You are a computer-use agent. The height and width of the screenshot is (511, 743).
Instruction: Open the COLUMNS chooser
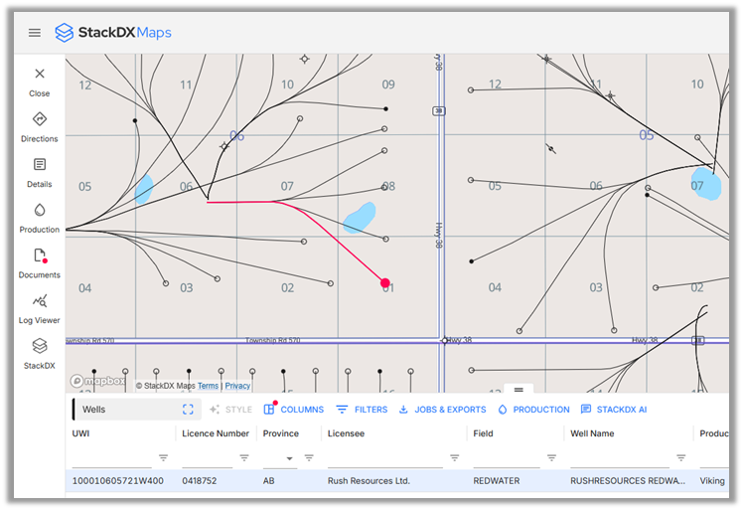point(293,410)
